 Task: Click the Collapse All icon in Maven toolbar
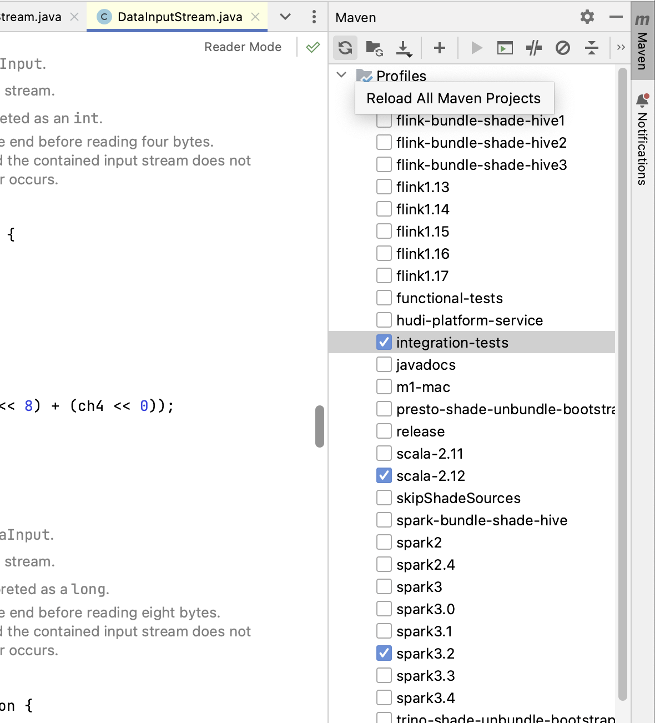coord(592,48)
